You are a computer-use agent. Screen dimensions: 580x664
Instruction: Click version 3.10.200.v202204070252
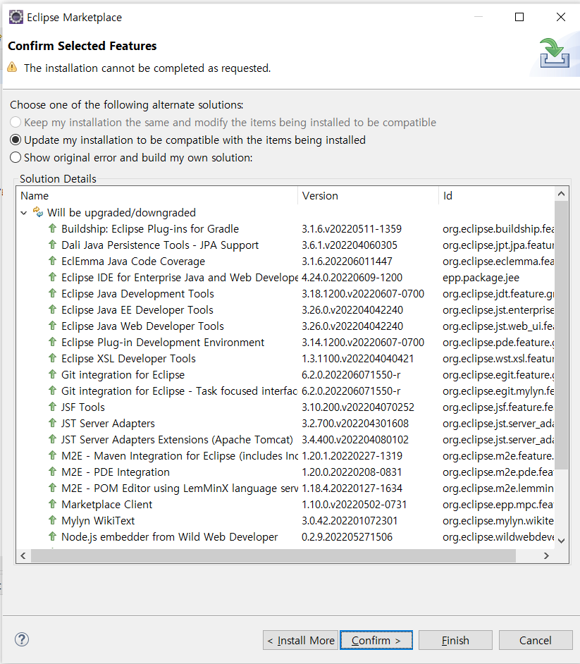point(358,407)
